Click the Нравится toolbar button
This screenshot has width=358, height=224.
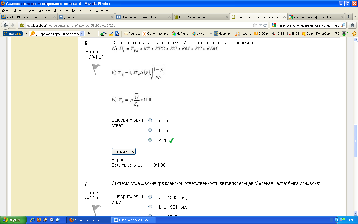223,34
